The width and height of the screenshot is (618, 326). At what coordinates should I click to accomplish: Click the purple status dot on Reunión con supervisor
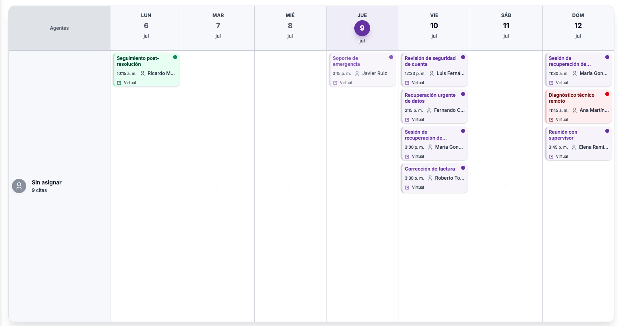pyautogui.click(x=607, y=131)
